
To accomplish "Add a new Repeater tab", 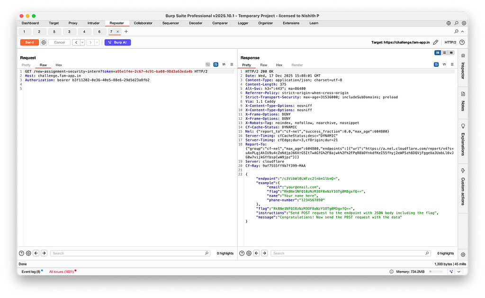I will tap(126, 32).
